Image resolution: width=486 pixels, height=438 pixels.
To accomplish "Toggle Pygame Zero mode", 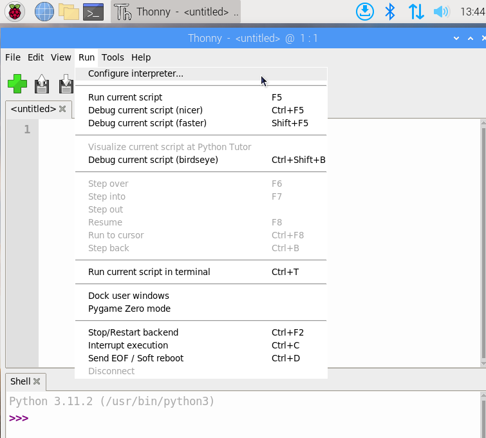I will [x=201, y=309].
